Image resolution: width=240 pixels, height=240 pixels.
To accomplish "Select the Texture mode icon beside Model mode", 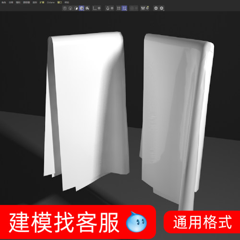I will [x=87, y=8].
